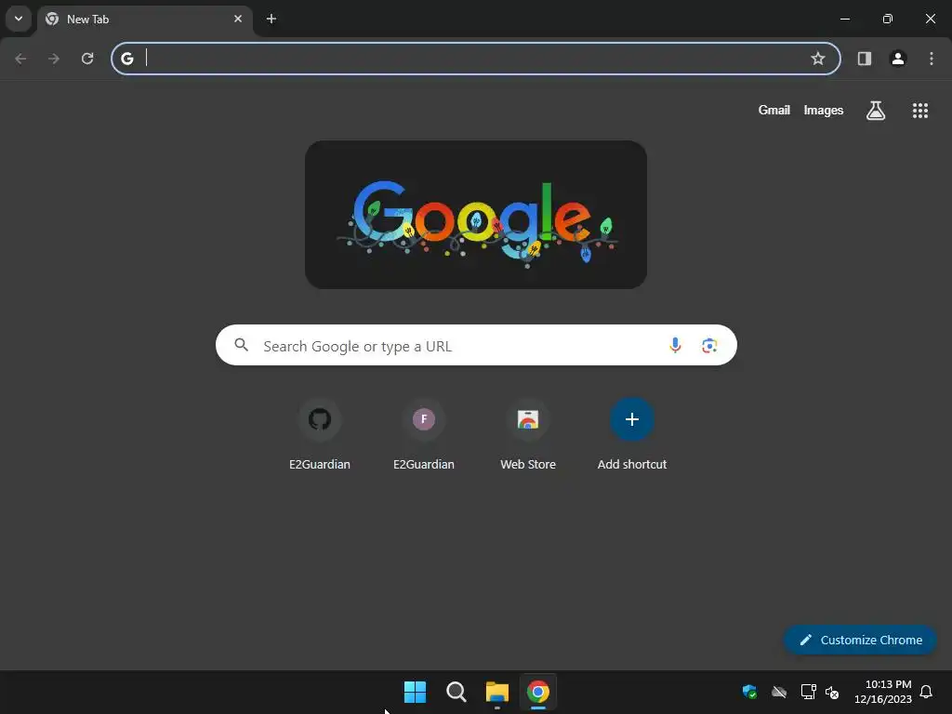Start voice search with microphone icon
Screen dimensions: 952x714
tap(675, 345)
